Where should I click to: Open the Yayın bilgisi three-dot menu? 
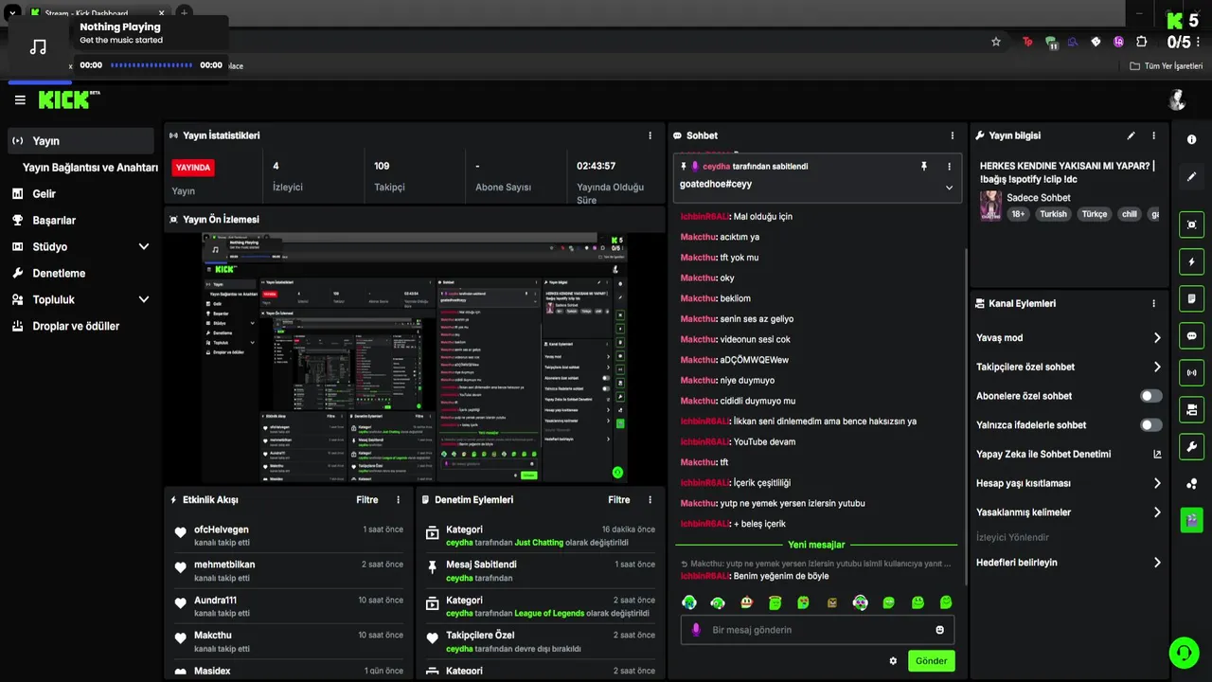pos(1153,135)
